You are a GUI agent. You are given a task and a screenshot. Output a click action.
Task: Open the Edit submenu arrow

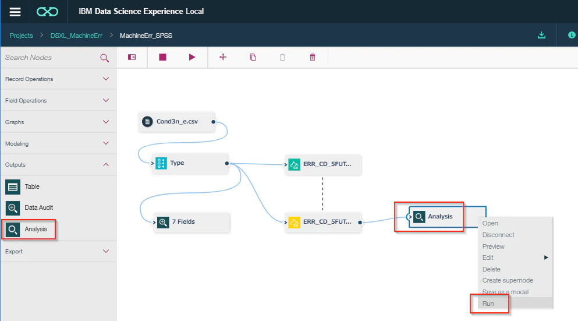pyautogui.click(x=546, y=257)
